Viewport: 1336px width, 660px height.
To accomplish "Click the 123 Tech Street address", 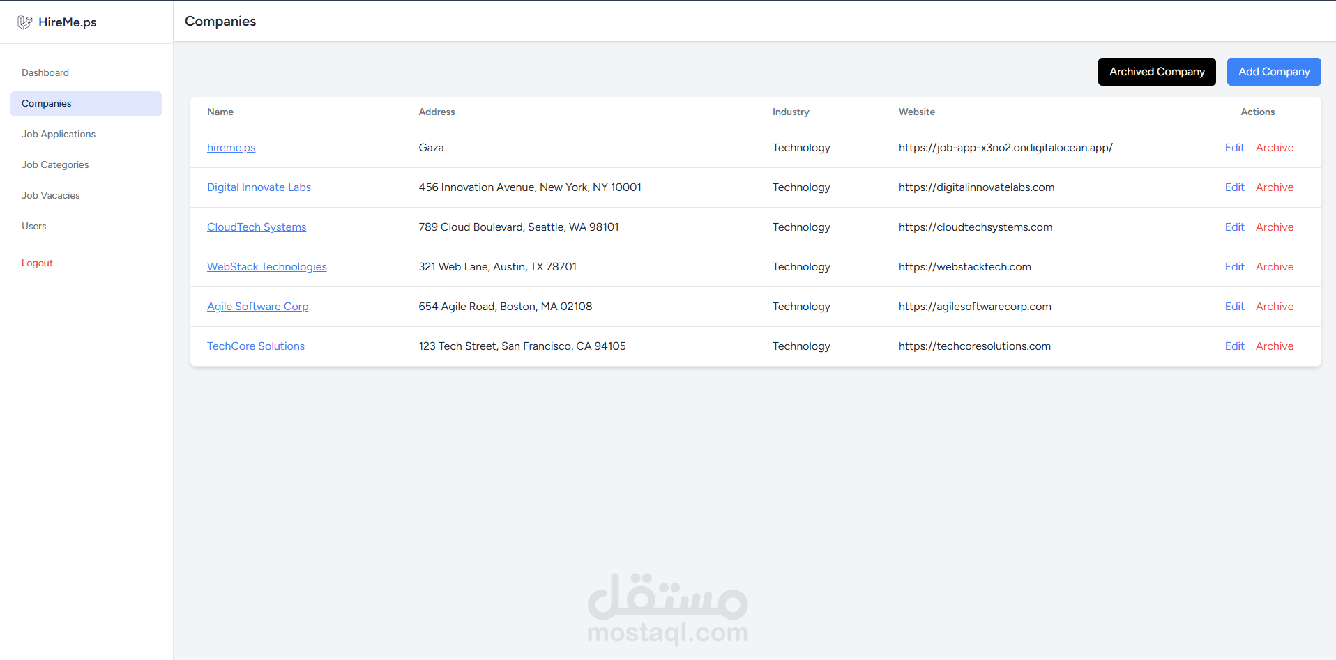I will (x=522, y=346).
